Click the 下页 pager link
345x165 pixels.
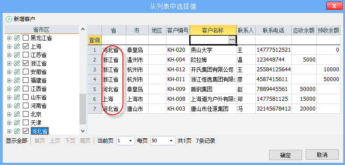[x=70, y=141]
